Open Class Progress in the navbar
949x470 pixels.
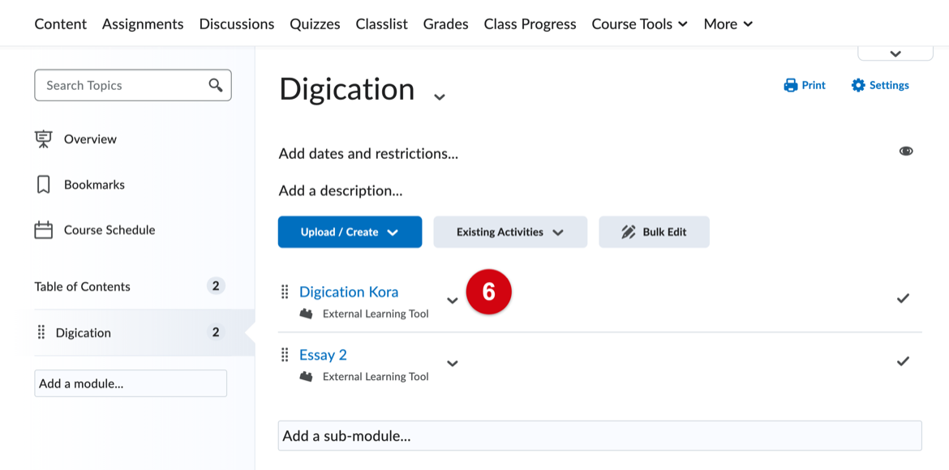point(530,24)
